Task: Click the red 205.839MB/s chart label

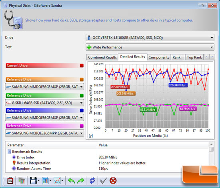Action: pos(120,87)
